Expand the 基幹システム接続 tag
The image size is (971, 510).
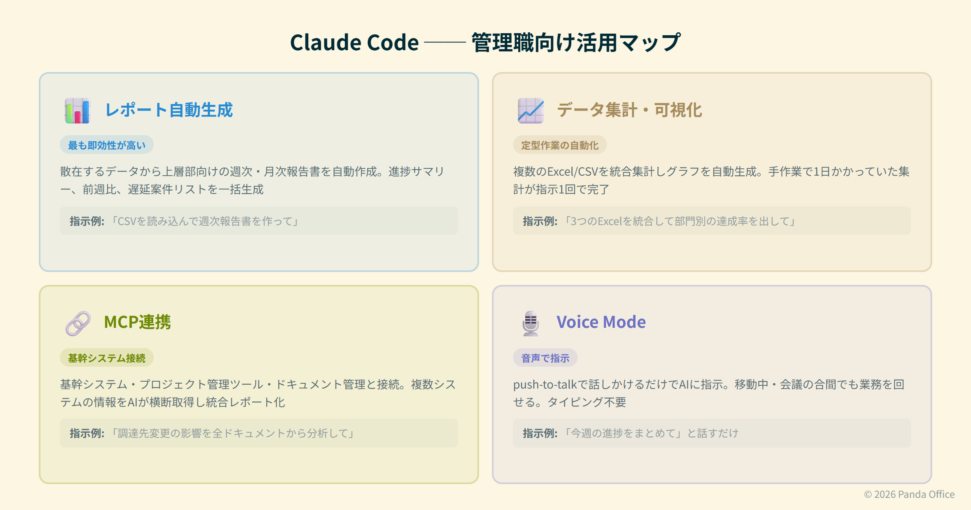[107, 358]
